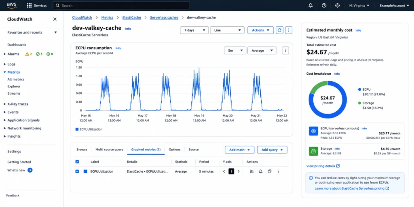Expand the Alarms tree item

tap(5, 54)
